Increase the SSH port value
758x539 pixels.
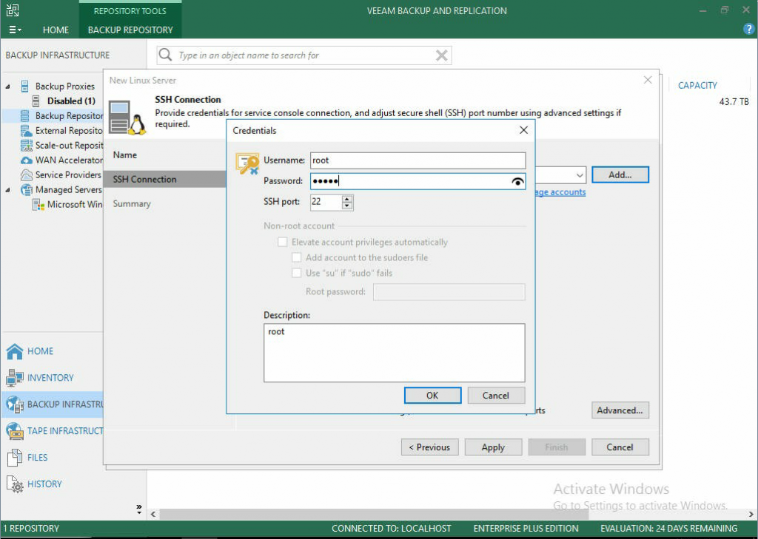click(x=346, y=198)
